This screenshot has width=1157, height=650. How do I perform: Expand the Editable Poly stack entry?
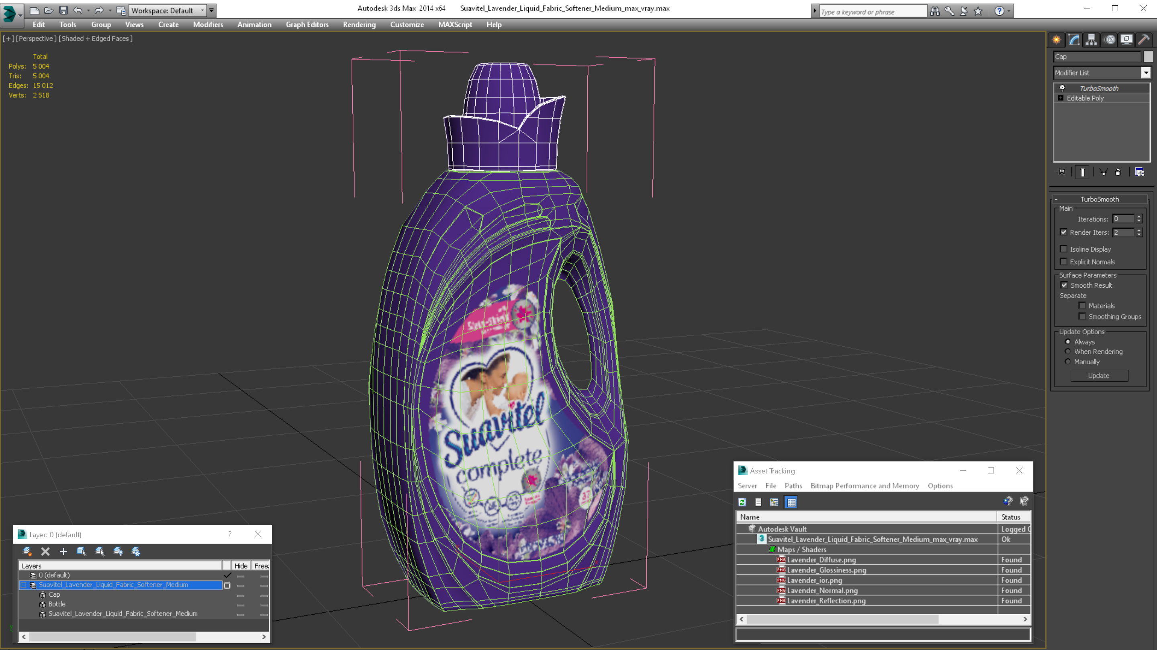click(x=1061, y=98)
